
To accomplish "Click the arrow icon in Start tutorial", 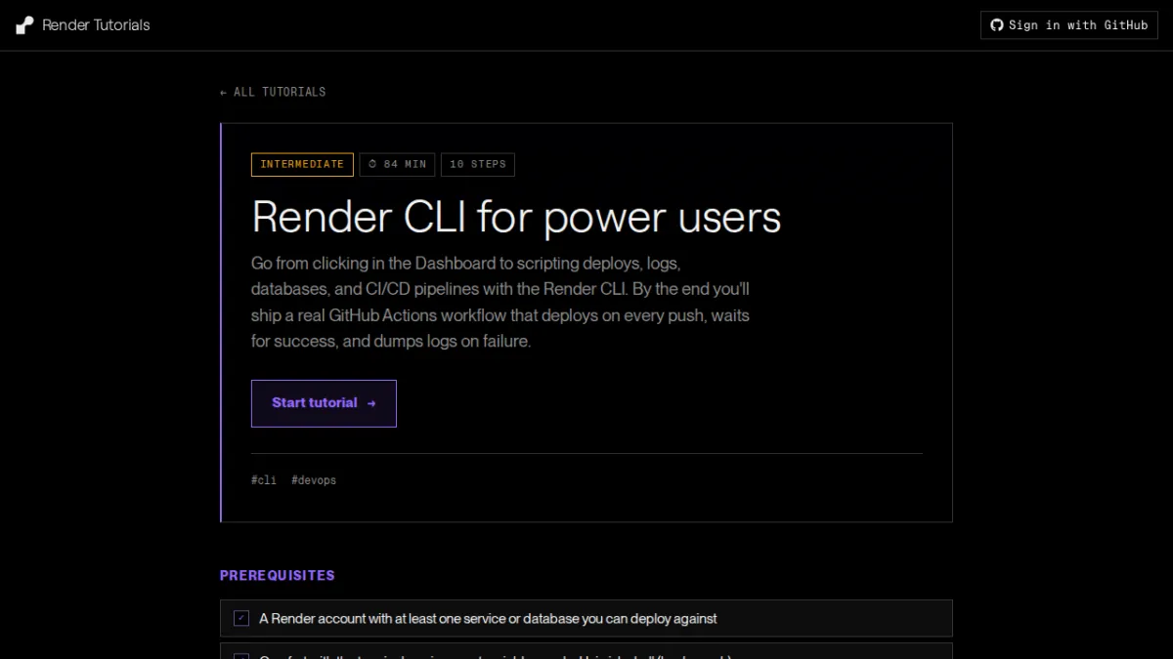I will (x=371, y=403).
